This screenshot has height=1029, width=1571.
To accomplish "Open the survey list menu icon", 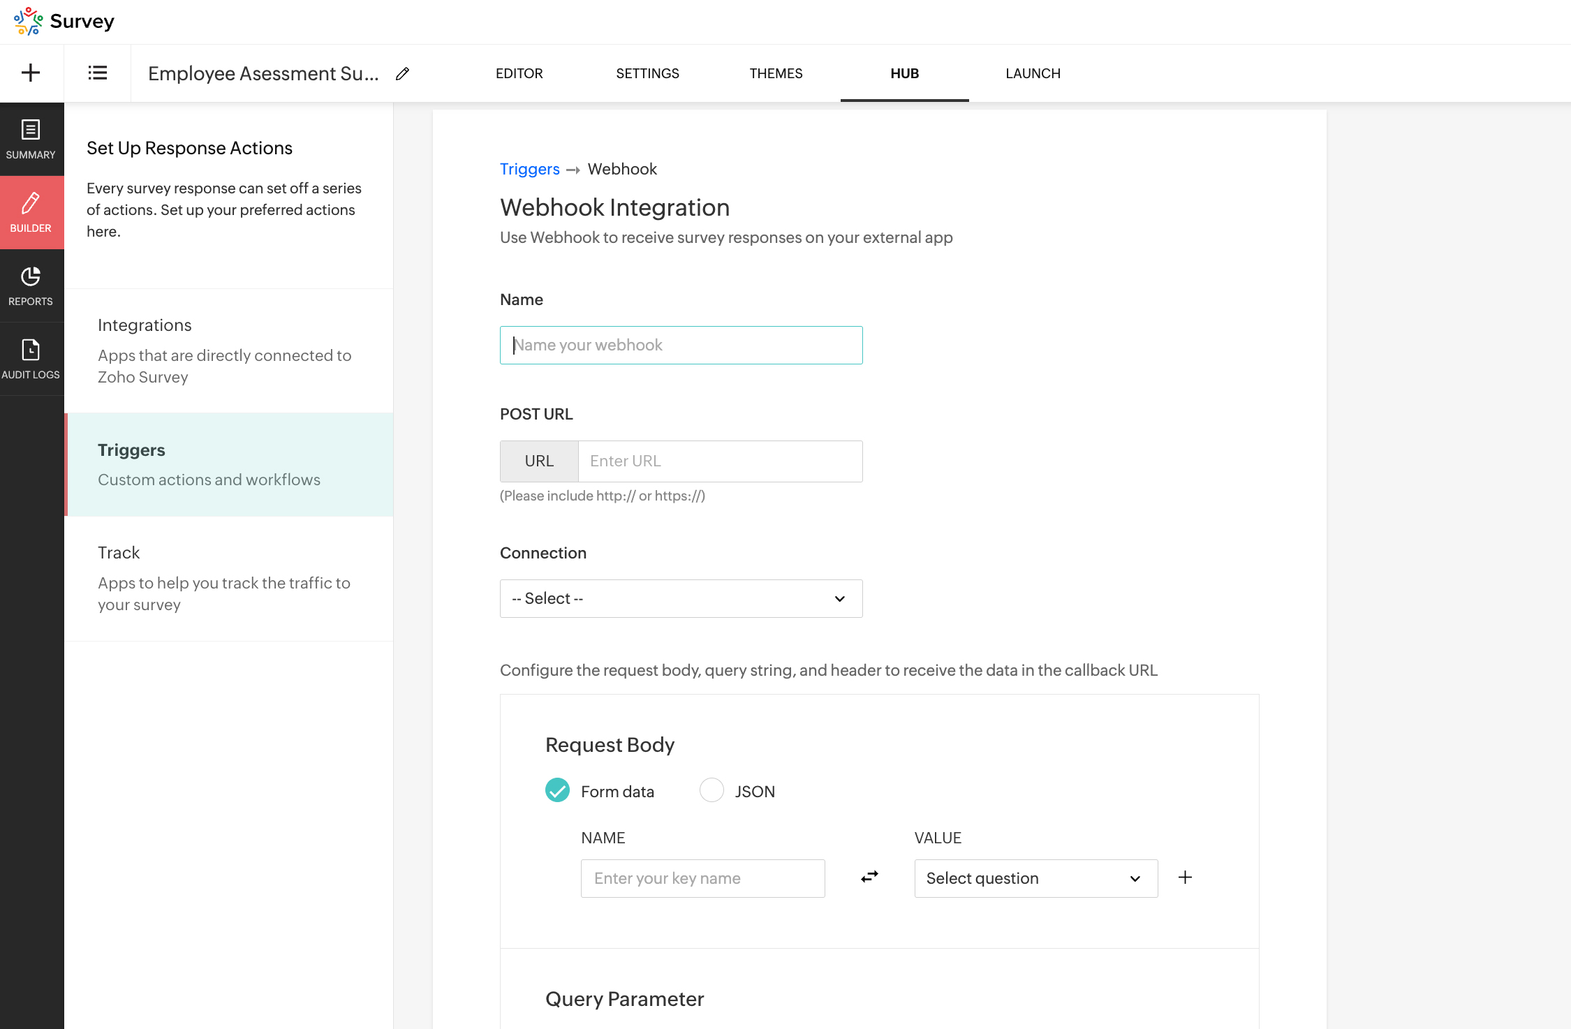I will click(97, 73).
